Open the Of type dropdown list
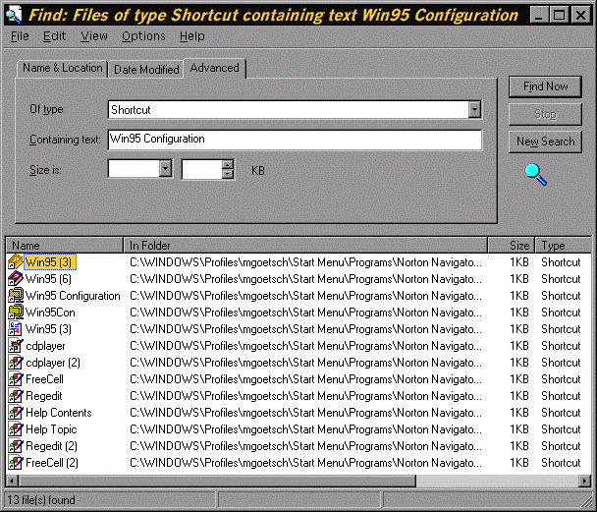 click(474, 110)
